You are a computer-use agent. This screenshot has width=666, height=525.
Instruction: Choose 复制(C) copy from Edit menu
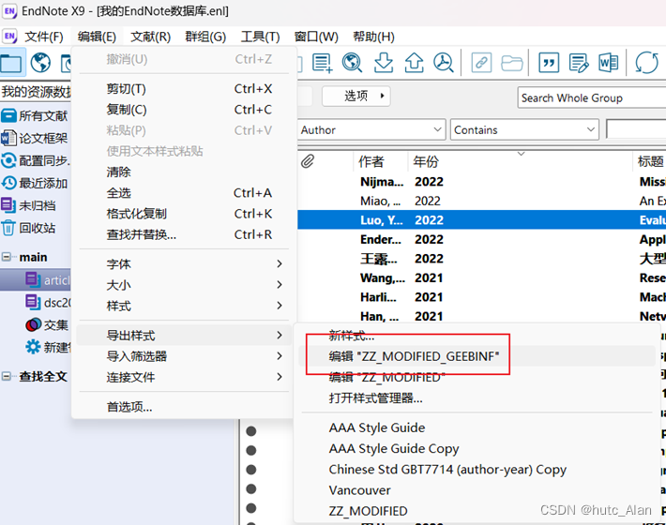(x=185, y=110)
